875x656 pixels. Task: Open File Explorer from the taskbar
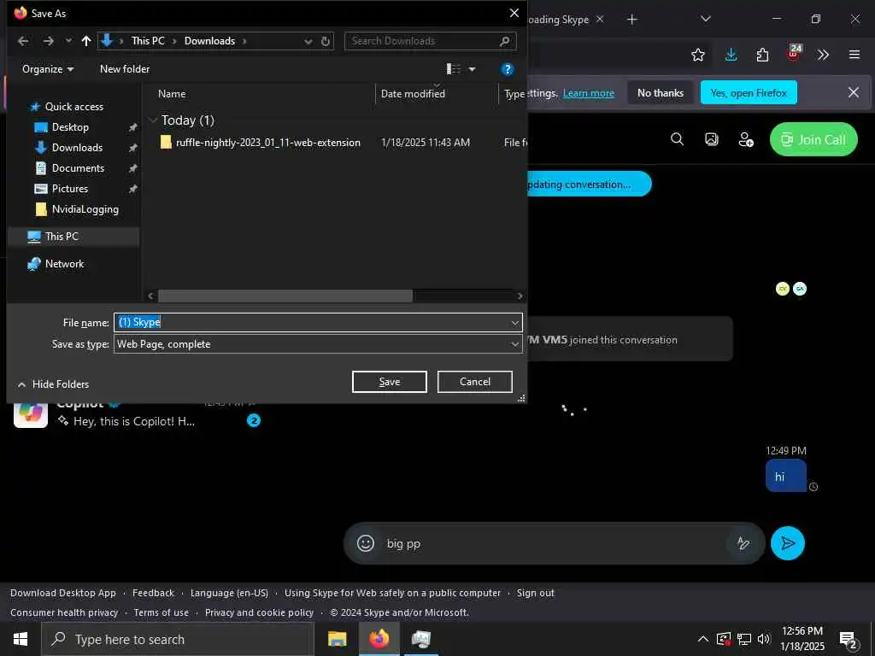(x=337, y=639)
